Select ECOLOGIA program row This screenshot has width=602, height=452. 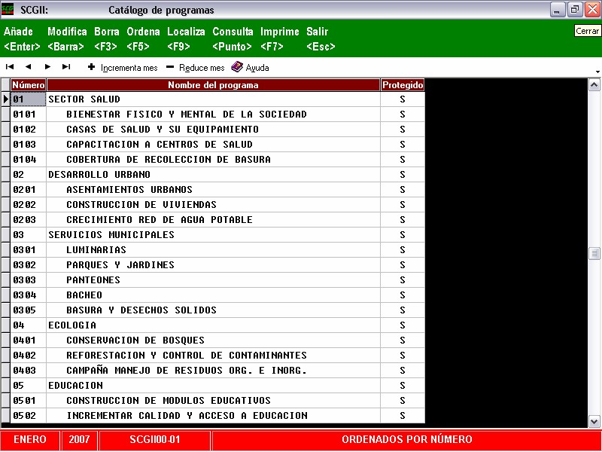pyautogui.click(x=213, y=325)
